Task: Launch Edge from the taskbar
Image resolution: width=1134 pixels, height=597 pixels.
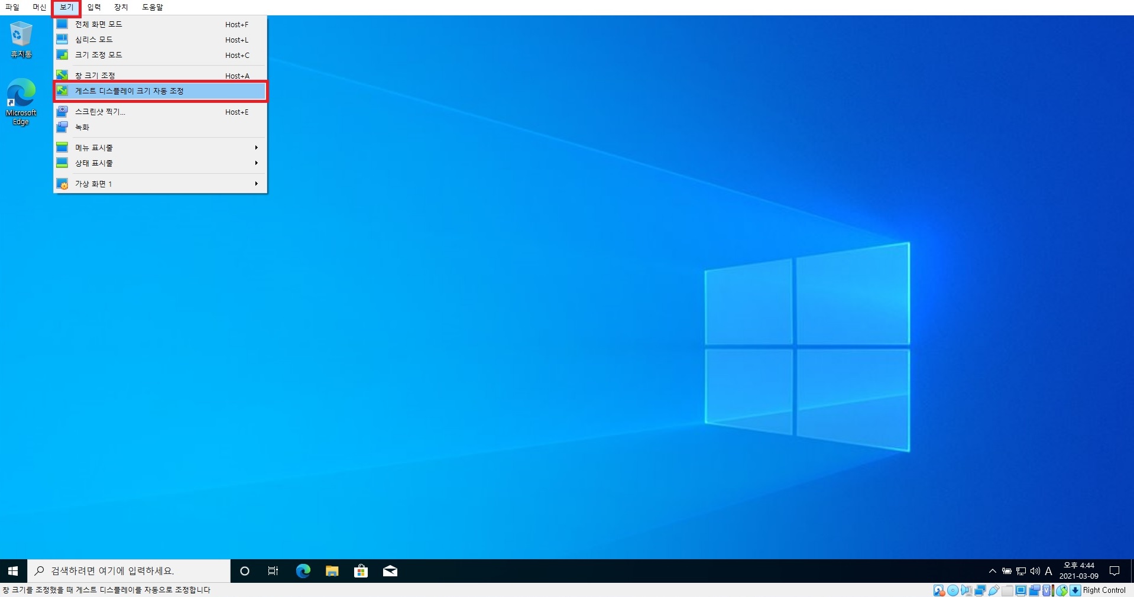Action: [303, 571]
